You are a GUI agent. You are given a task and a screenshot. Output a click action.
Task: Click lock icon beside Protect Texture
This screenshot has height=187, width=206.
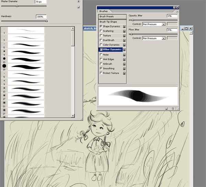[x=124, y=73]
